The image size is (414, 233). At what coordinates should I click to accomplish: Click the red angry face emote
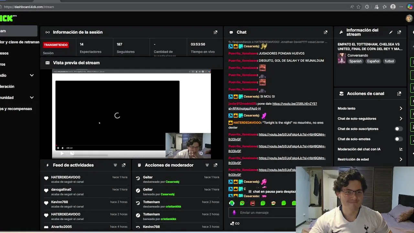tap(253, 203)
